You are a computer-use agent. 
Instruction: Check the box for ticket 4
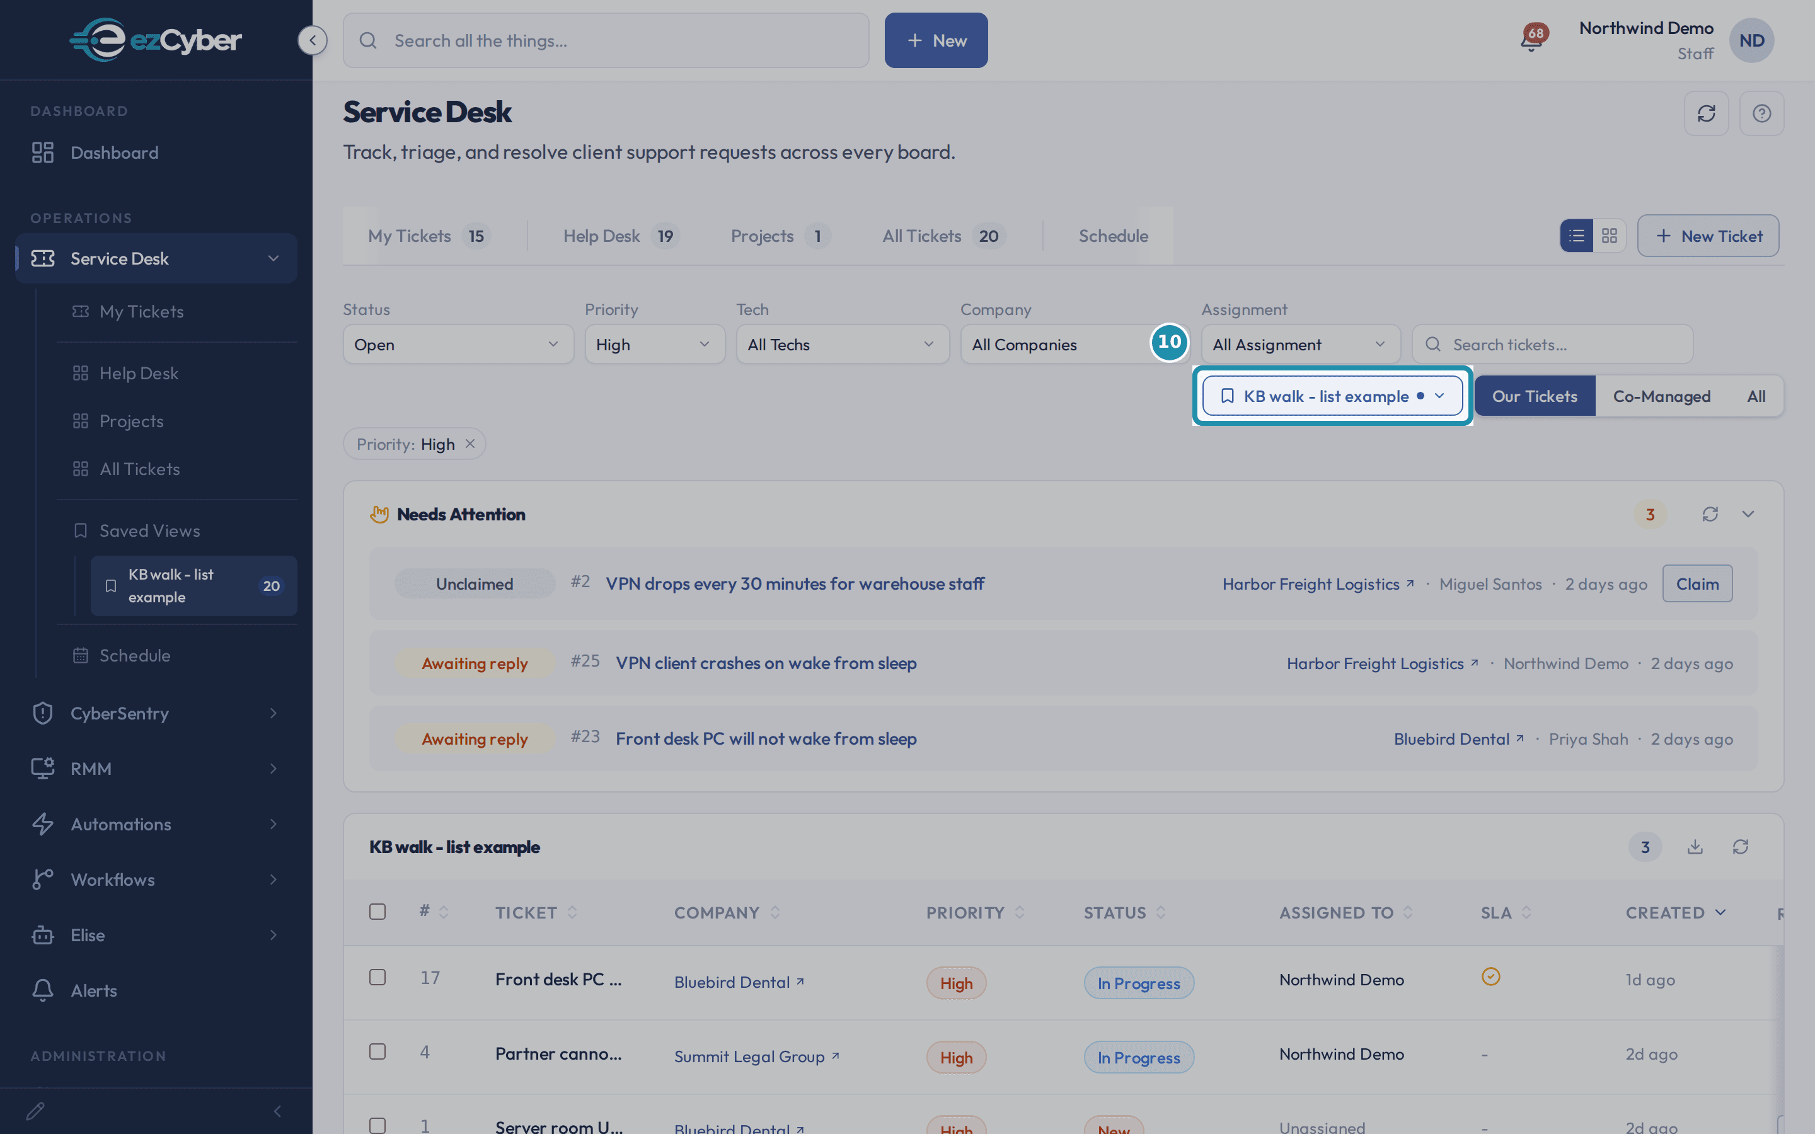[377, 1051]
